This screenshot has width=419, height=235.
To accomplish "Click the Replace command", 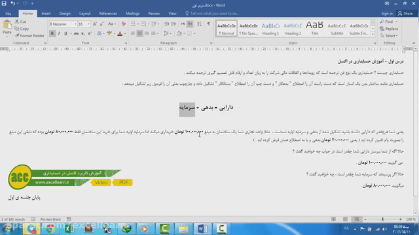I will tap(389, 29).
